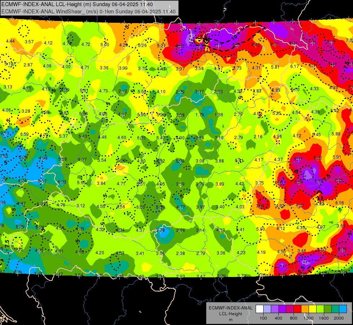
Task: Click the white legend swatch below 100 m
Action: [260, 309]
